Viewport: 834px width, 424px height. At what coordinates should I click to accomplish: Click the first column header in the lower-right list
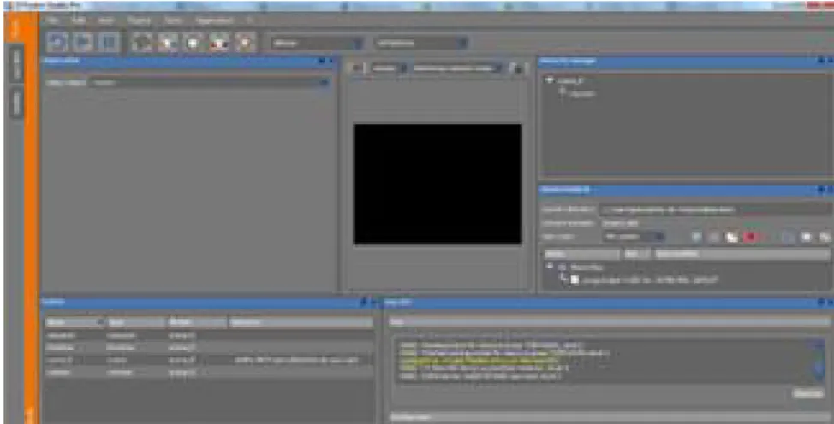pos(582,254)
